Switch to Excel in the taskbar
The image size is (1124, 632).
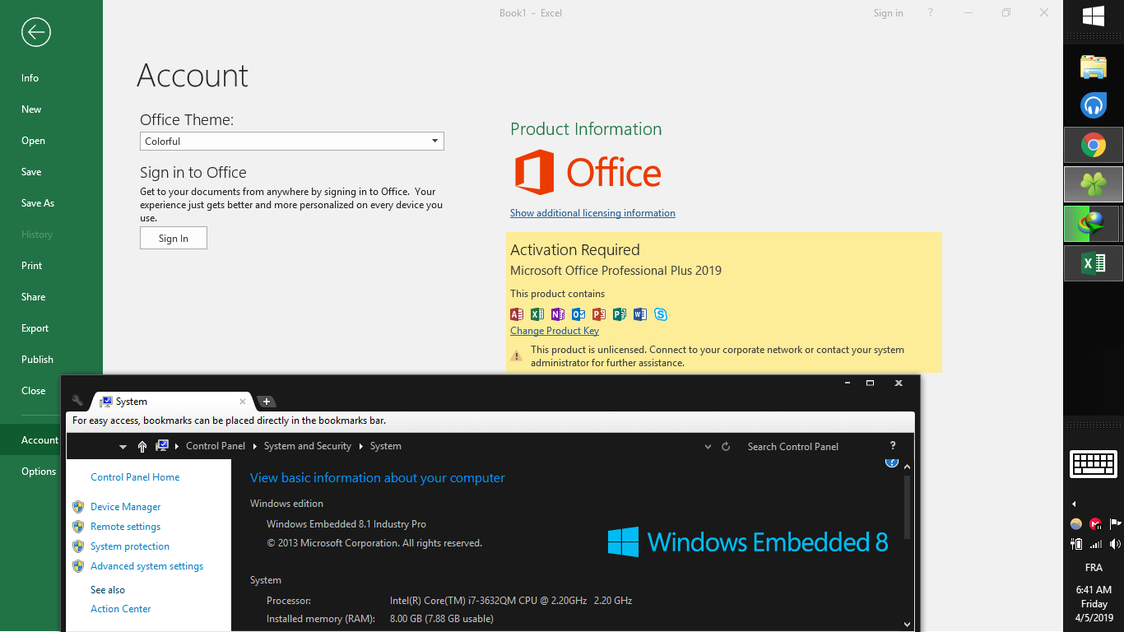[x=1094, y=263]
